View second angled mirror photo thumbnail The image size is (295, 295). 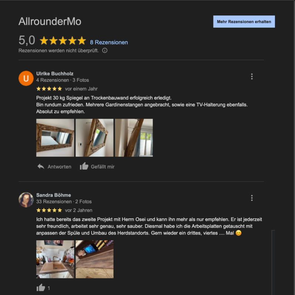94,138
